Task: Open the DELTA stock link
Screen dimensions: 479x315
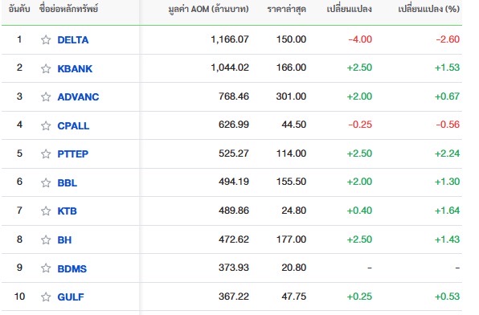Action: [x=73, y=40]
